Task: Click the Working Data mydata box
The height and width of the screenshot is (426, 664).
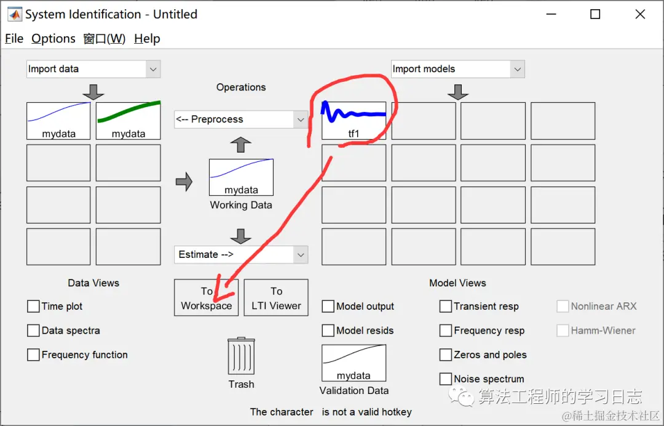Action: coord(241,177)
